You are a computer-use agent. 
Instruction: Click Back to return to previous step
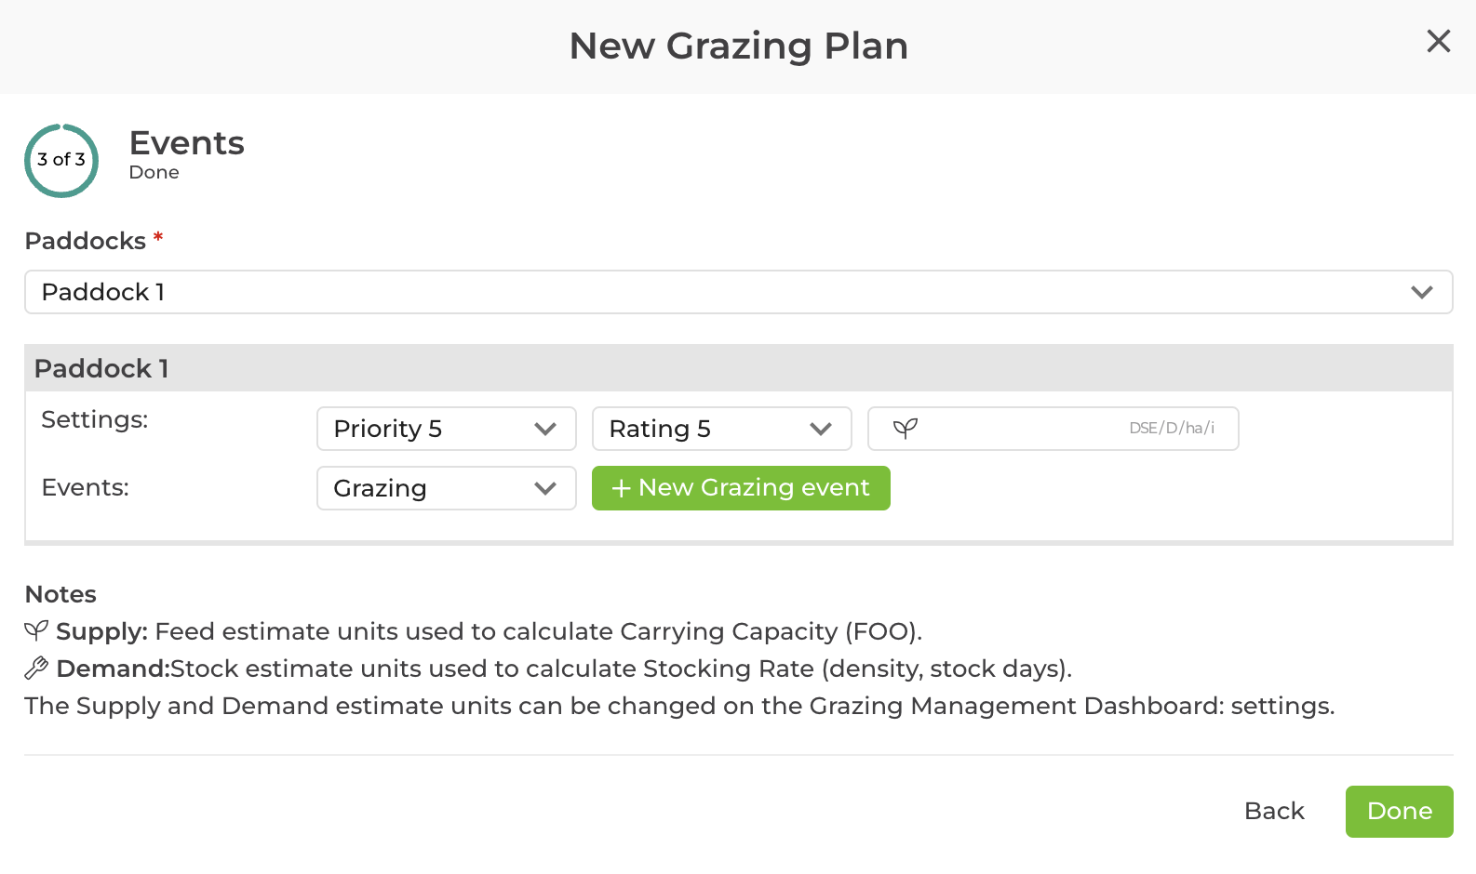[x=1274, y=811]
